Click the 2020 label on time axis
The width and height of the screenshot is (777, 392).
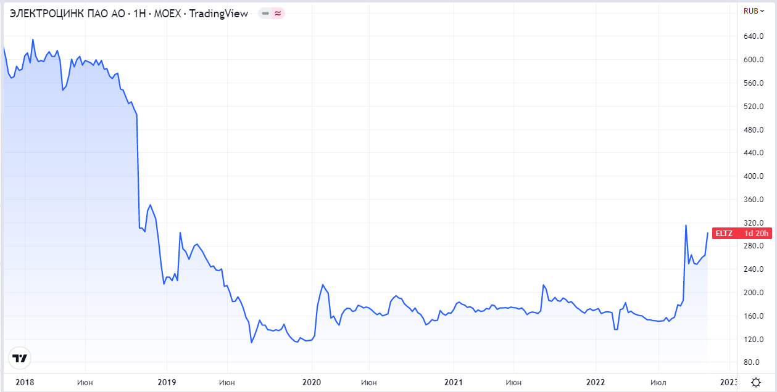[x=311, y=383]
